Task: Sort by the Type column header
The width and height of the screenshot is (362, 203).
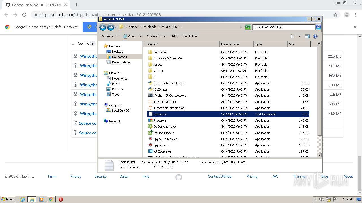Action: coord(271,44)
